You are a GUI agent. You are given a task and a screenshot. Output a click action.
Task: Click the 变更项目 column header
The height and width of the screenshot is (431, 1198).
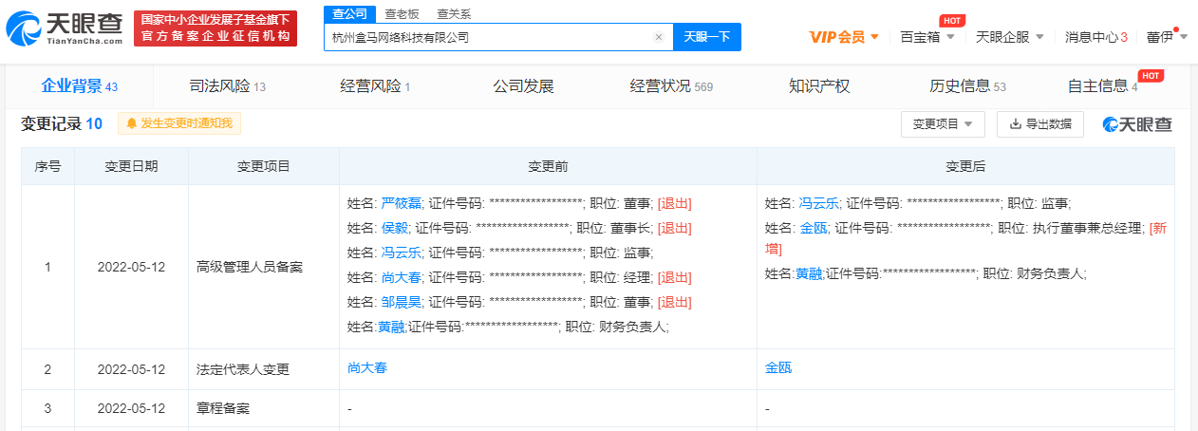click(x=263, y=166)
